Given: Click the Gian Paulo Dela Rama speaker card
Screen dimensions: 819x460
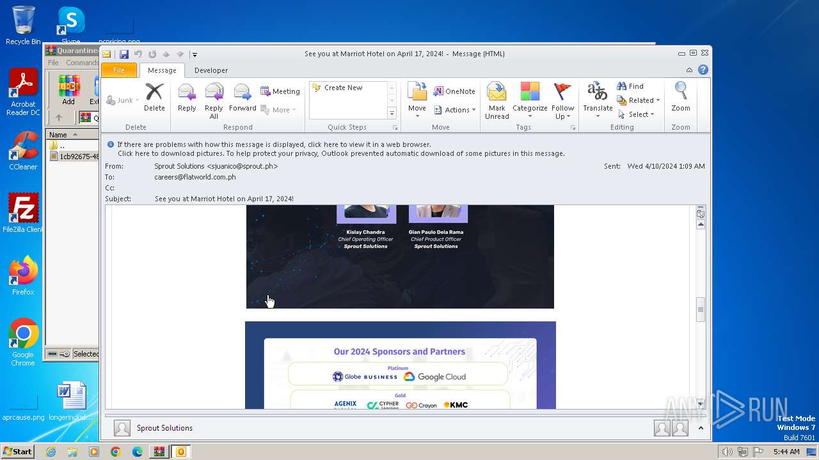Looking at the screenshot, I should [436, 227].
